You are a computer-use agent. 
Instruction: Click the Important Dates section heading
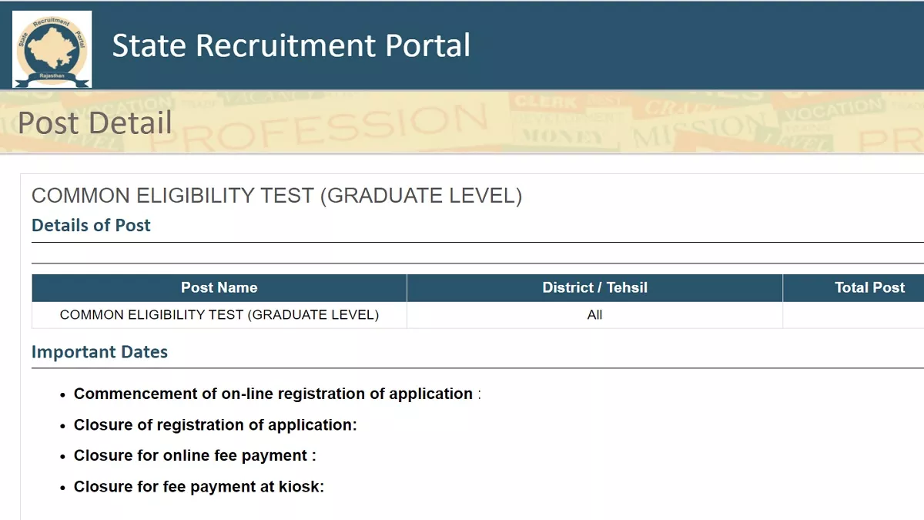(99, 352)
